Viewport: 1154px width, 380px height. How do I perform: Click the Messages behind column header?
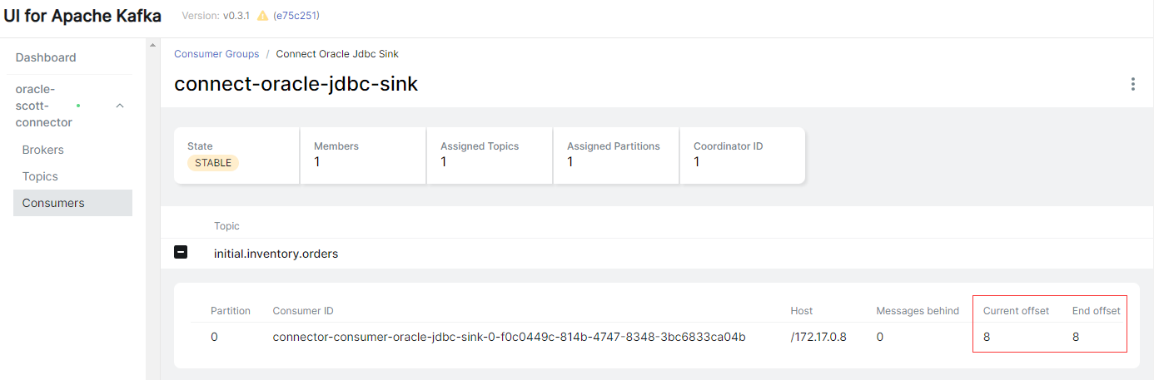[x=918, y=311]
